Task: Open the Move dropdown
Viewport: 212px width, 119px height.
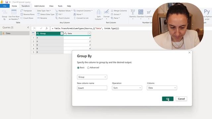Action: coord(78,14)
